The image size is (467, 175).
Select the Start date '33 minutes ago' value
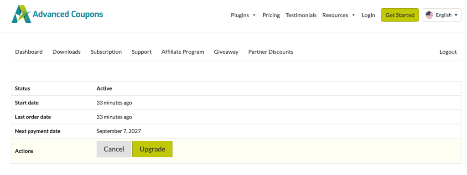coord(114,103)
